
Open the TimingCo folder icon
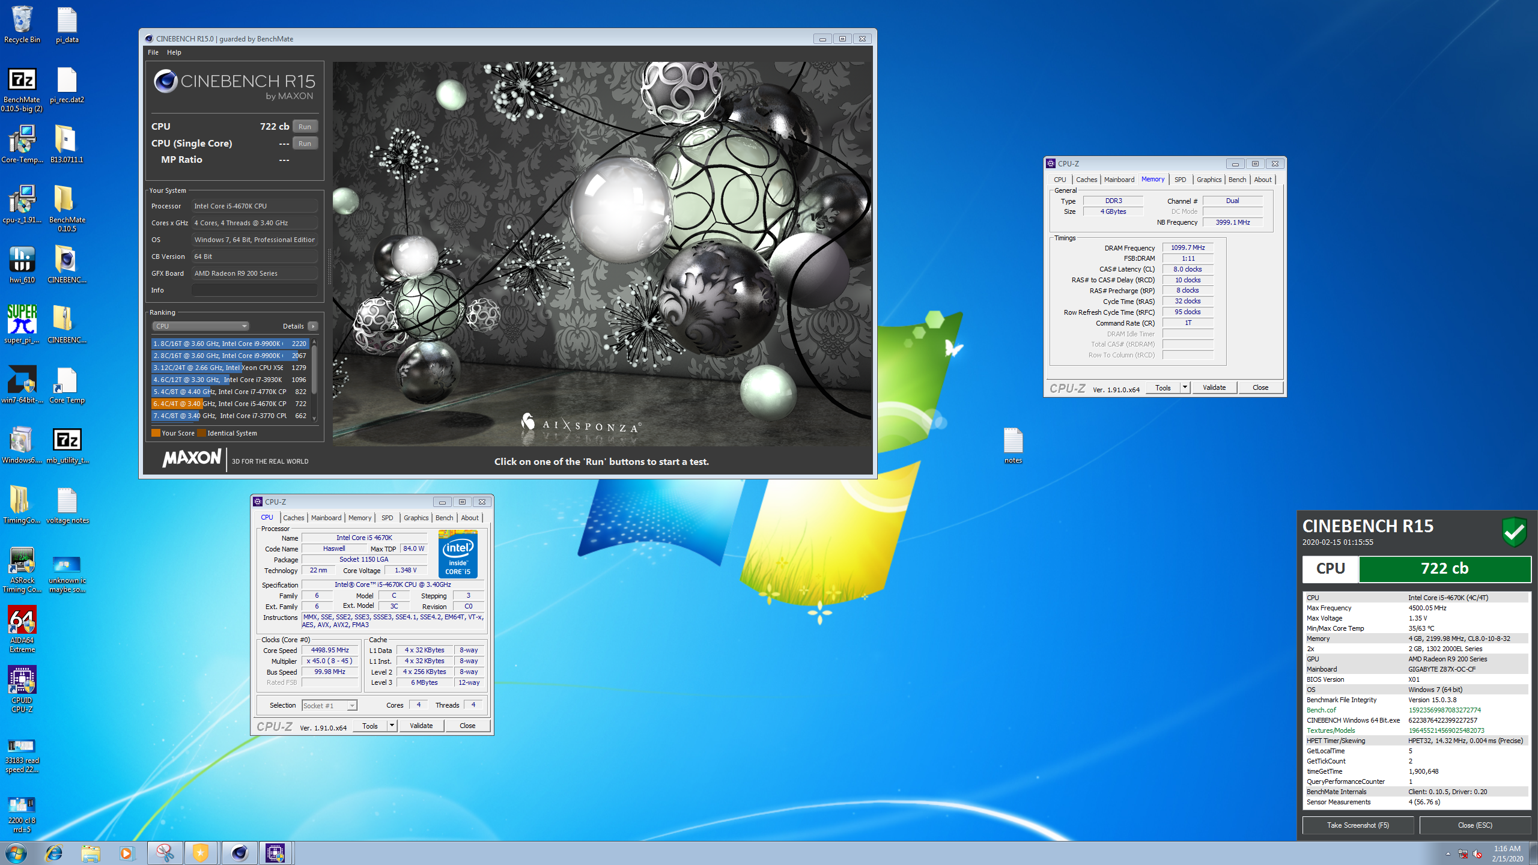22,505
